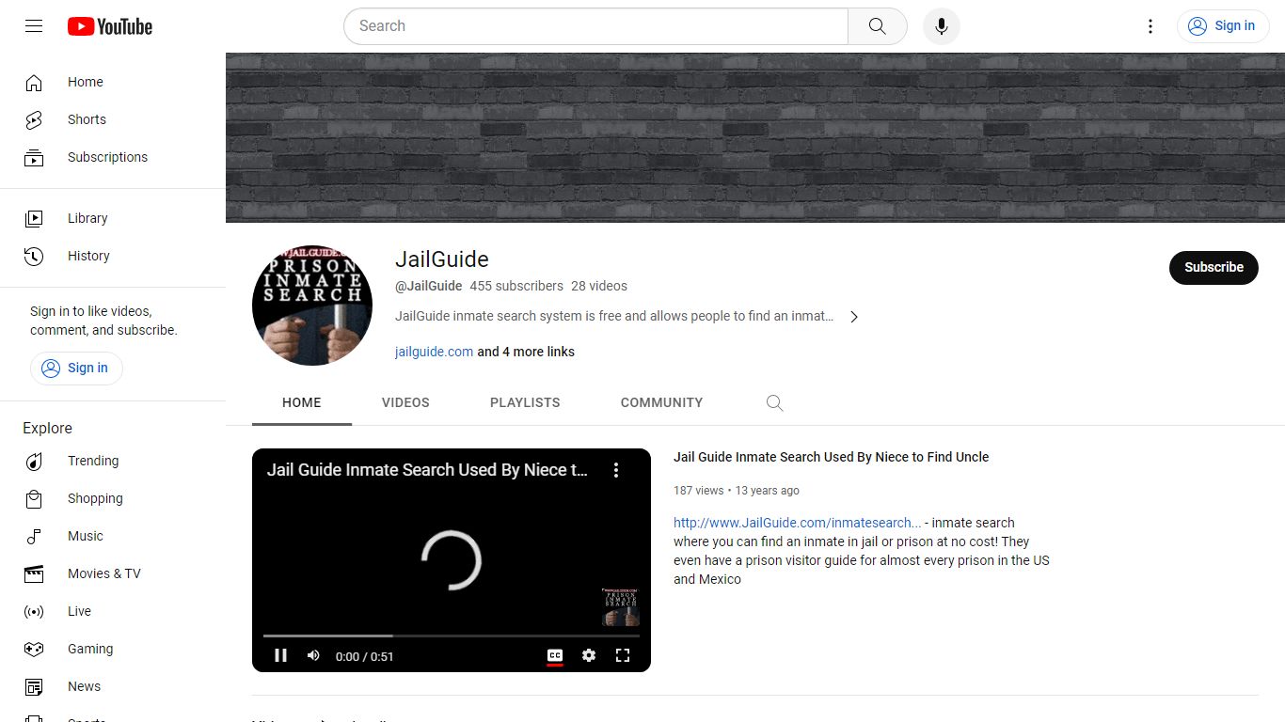Open News in Explore section
This screenshot has width=1285, height=722.
click(113, 686)
